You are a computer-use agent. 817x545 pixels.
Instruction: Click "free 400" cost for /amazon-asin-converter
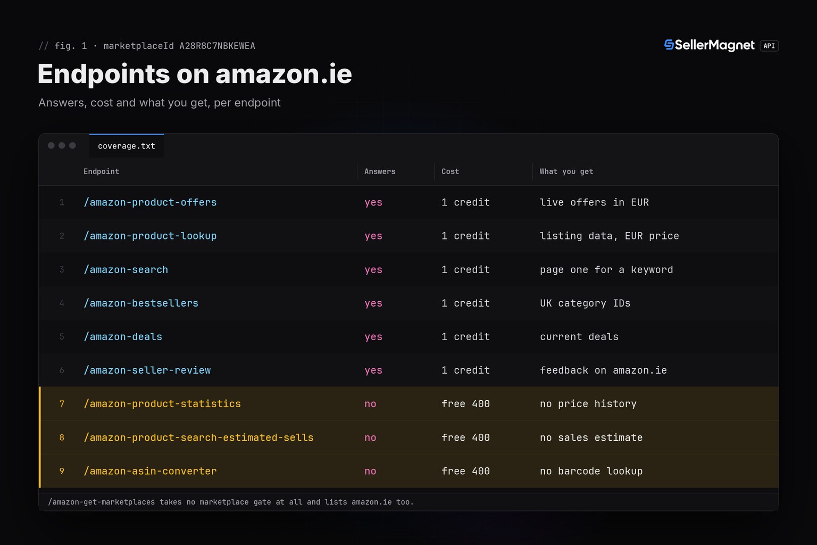pos(465,471)
